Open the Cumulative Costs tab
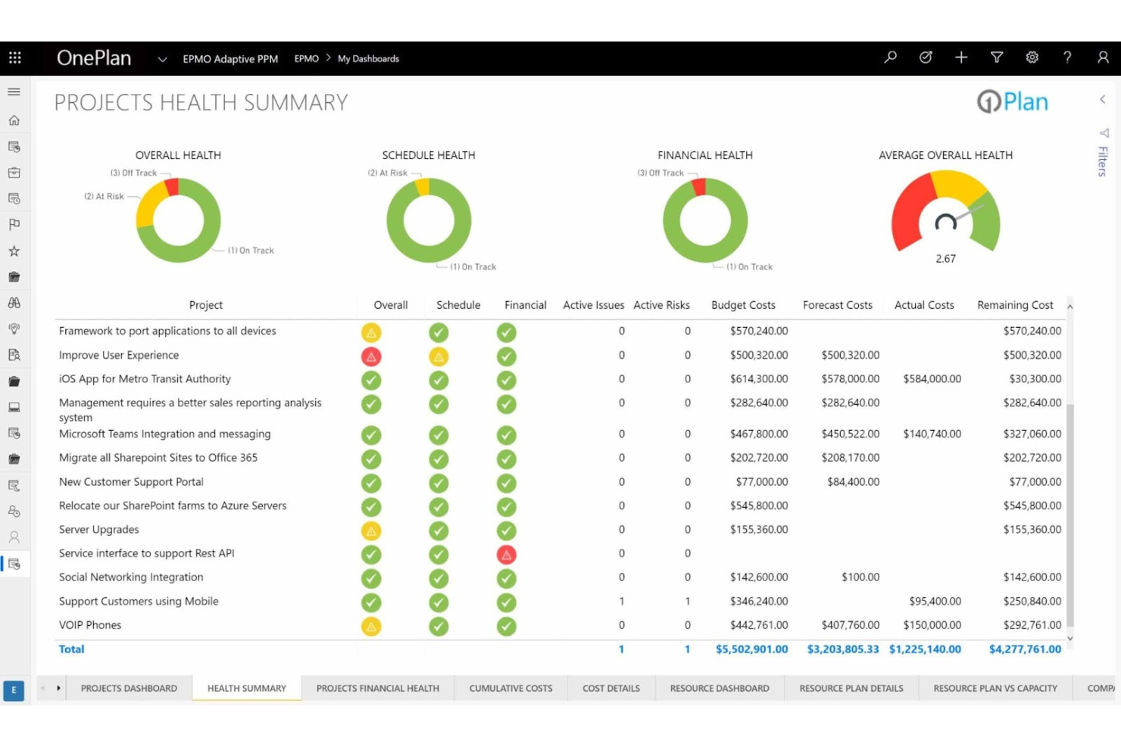Viewport: 1121px width, 747px height. (511, 689)
